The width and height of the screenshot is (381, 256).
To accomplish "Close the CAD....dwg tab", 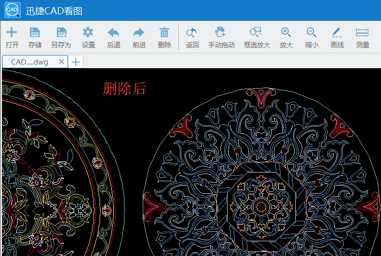I will 61,62.
